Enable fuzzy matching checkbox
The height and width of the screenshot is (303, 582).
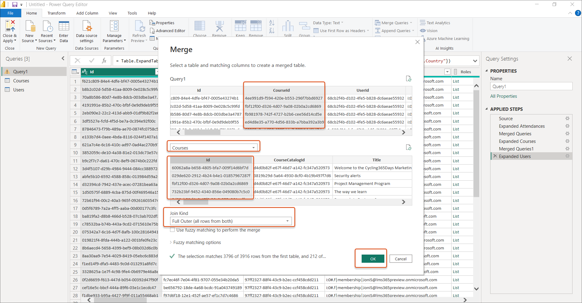point(172,230)
